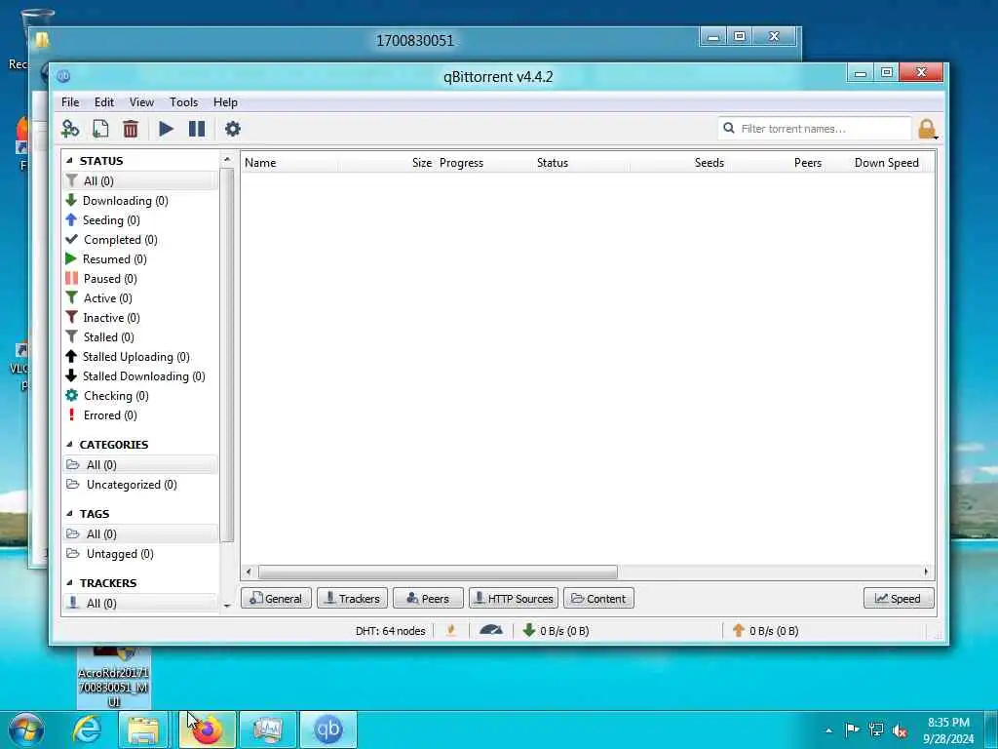Click the Pause toolbar icon

197,129
